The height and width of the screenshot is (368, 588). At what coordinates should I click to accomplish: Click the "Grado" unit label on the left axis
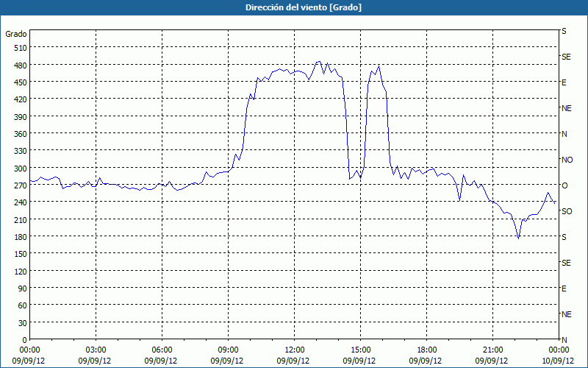pos(16,34)
